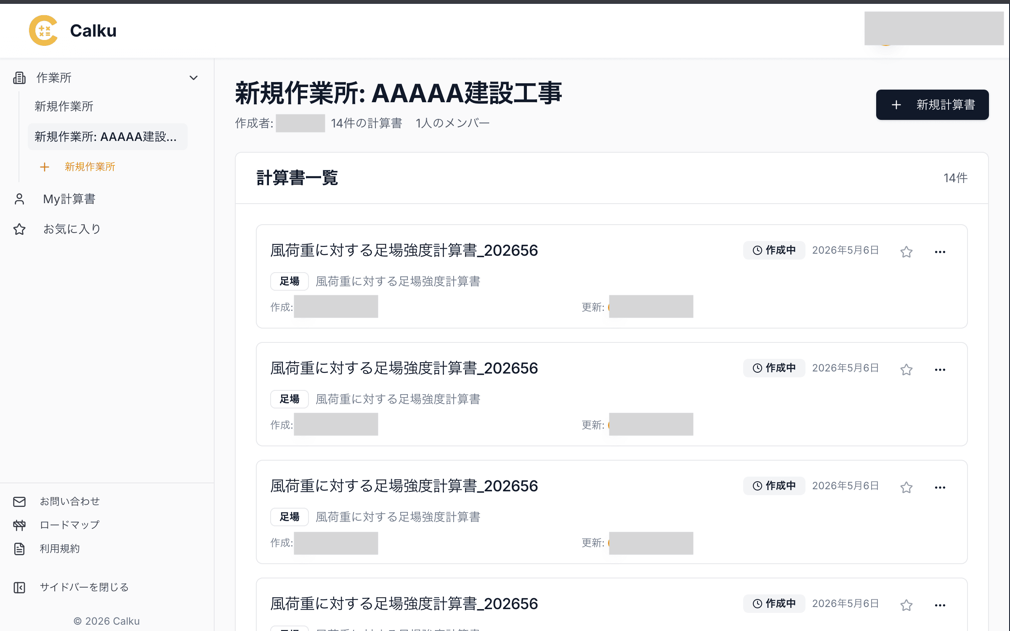1010x631 pixels.
Task: Click the fourth card's 作成中 status badge
Action: (x=774, y=604)
